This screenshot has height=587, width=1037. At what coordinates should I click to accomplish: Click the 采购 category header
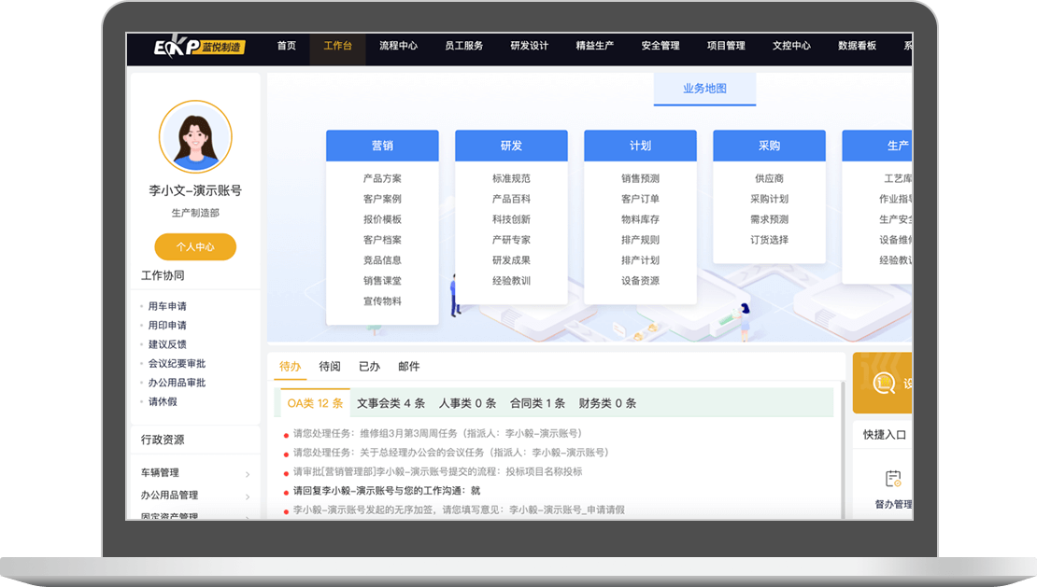(x=769, y=146)
